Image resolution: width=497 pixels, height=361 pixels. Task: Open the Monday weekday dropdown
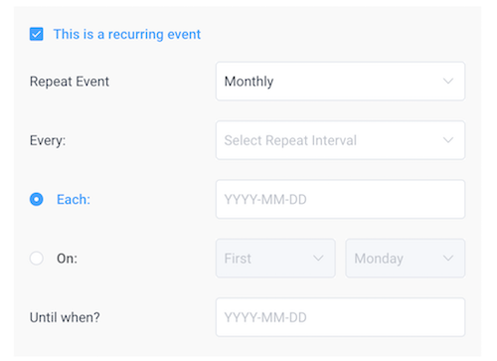point(406,259)
